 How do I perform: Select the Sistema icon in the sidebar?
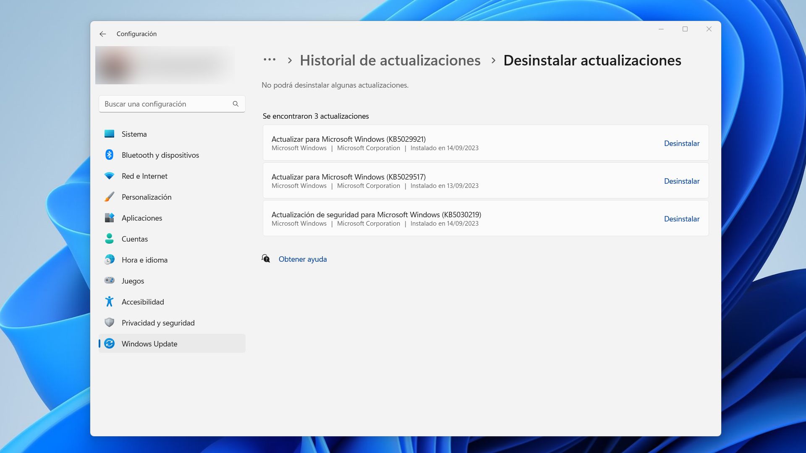pyautogui.click(x=109, y=134)
